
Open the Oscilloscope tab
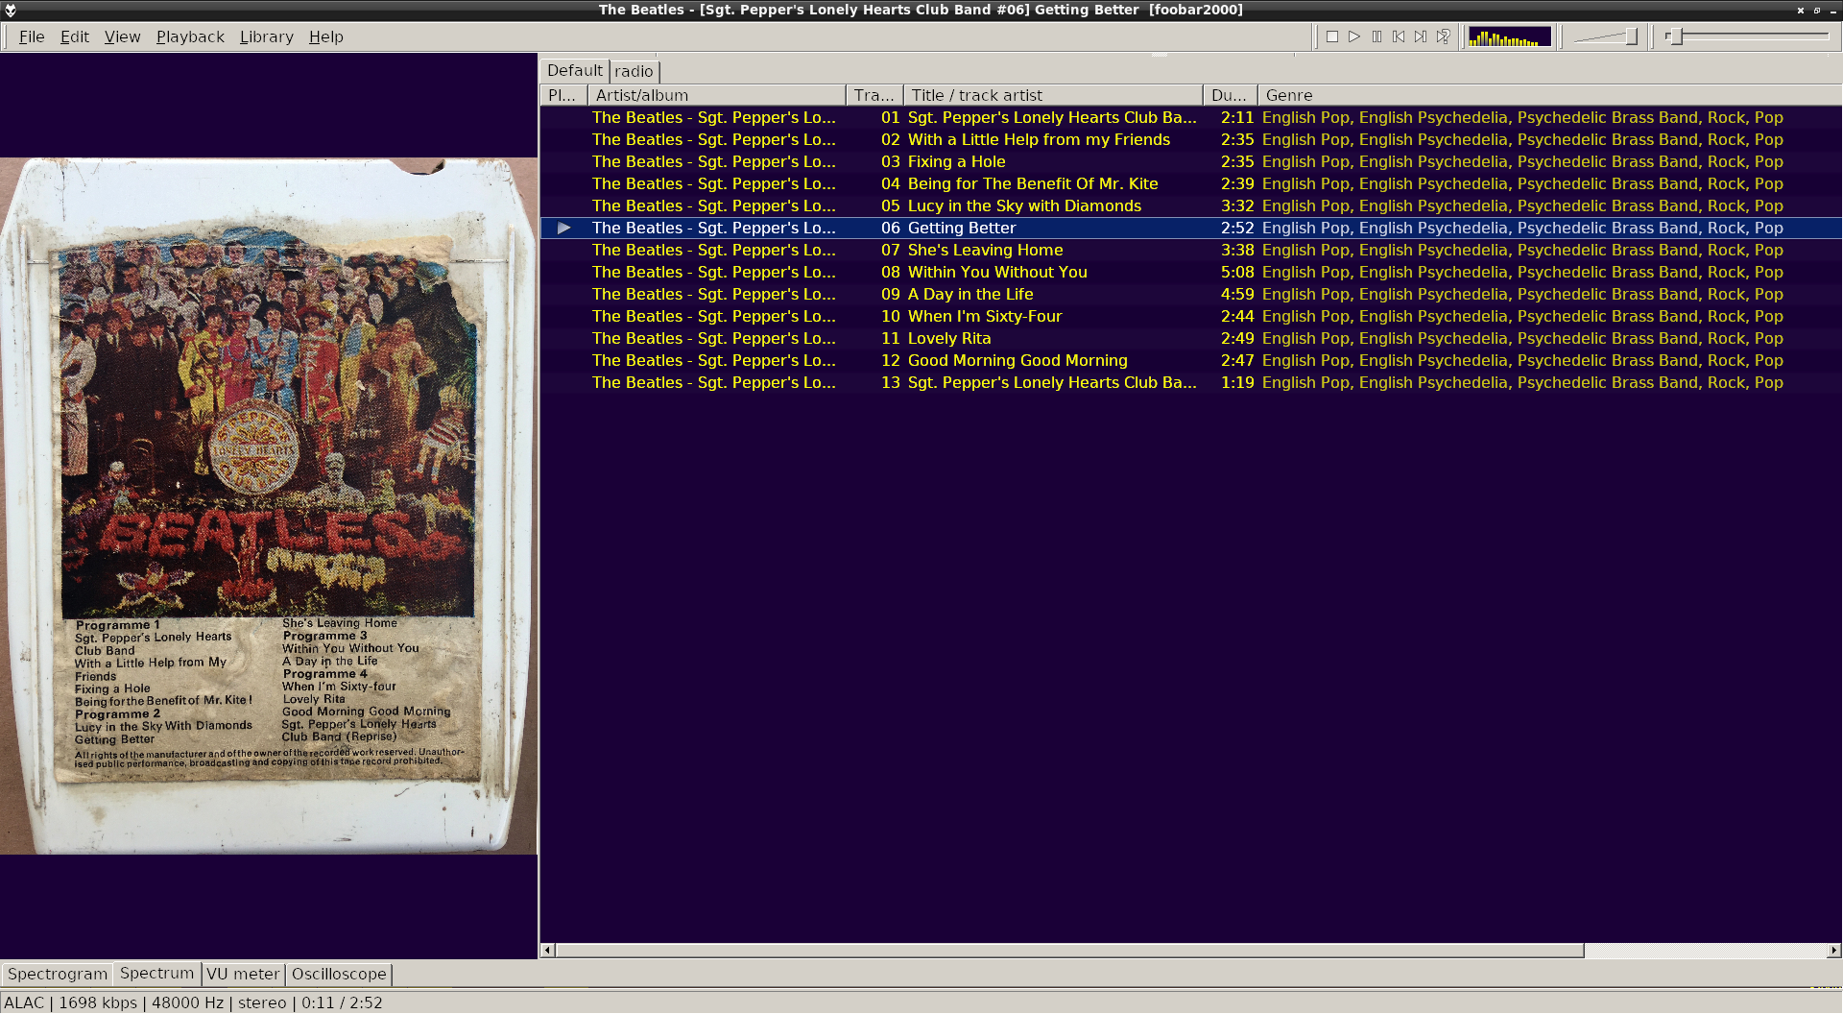[339, 974]
